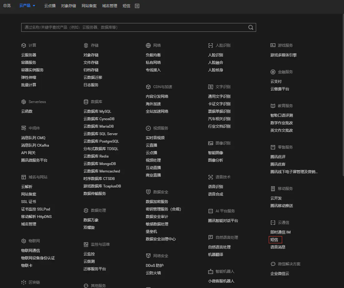Open the 企业微信云 link
The image size is (344, 288).
[280, 274]
